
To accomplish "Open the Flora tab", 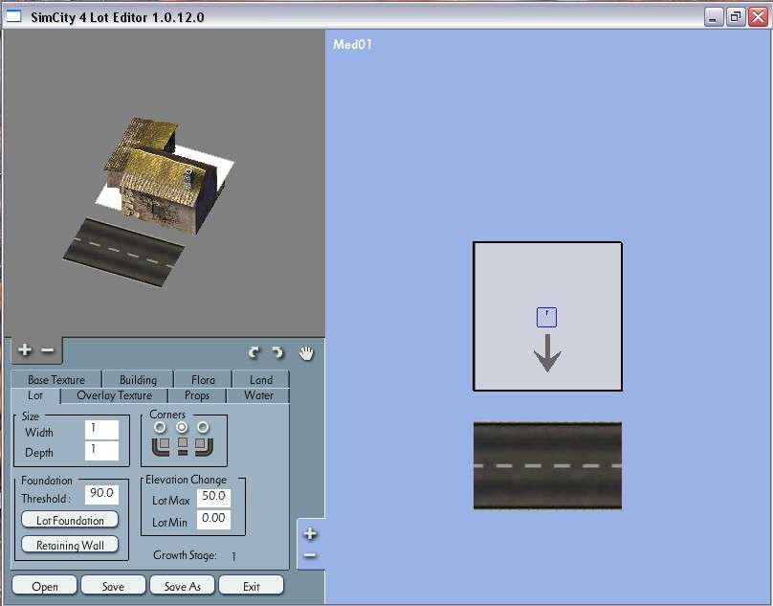I will 203,379.
